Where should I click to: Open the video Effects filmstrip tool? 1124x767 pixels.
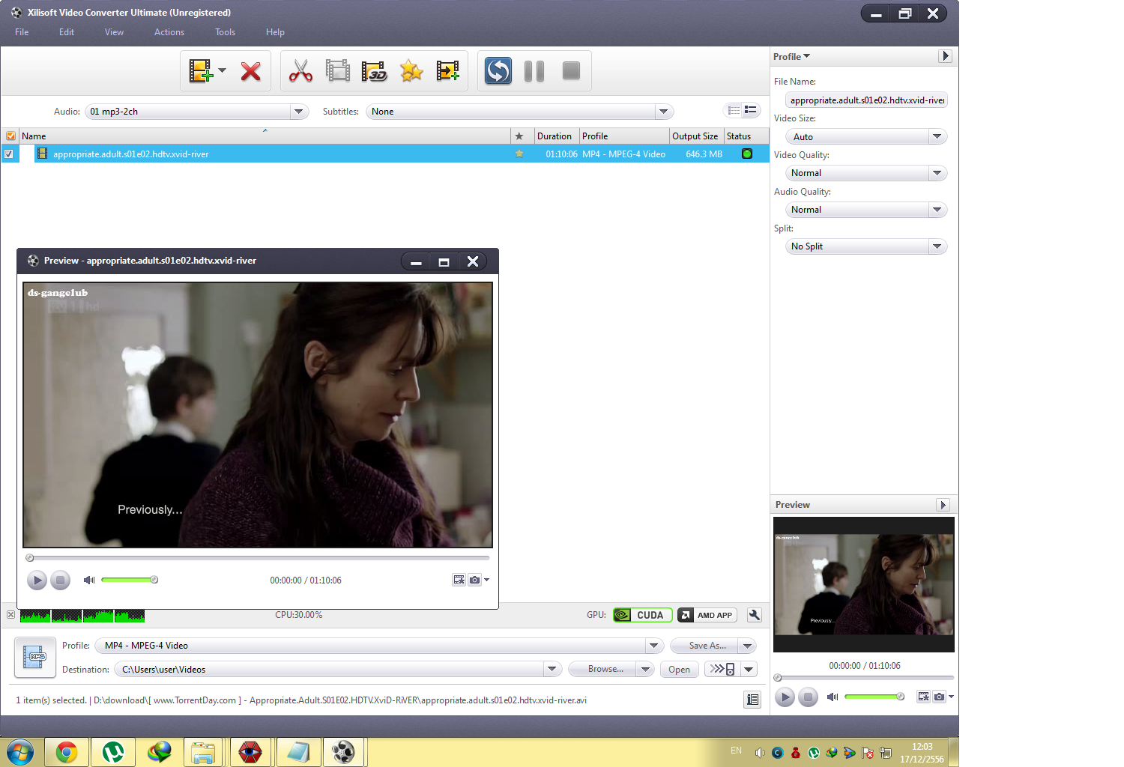[x=338, y=71]
